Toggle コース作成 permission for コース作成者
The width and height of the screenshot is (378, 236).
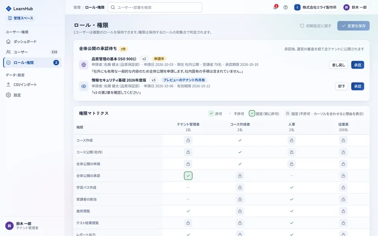[240, 140]
